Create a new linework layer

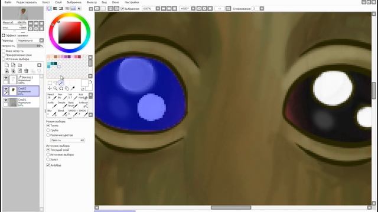13,65
